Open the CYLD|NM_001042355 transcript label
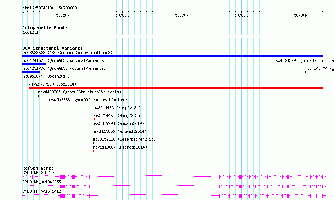This screenshot has height=200, width=334. click(x=42, y=182)
